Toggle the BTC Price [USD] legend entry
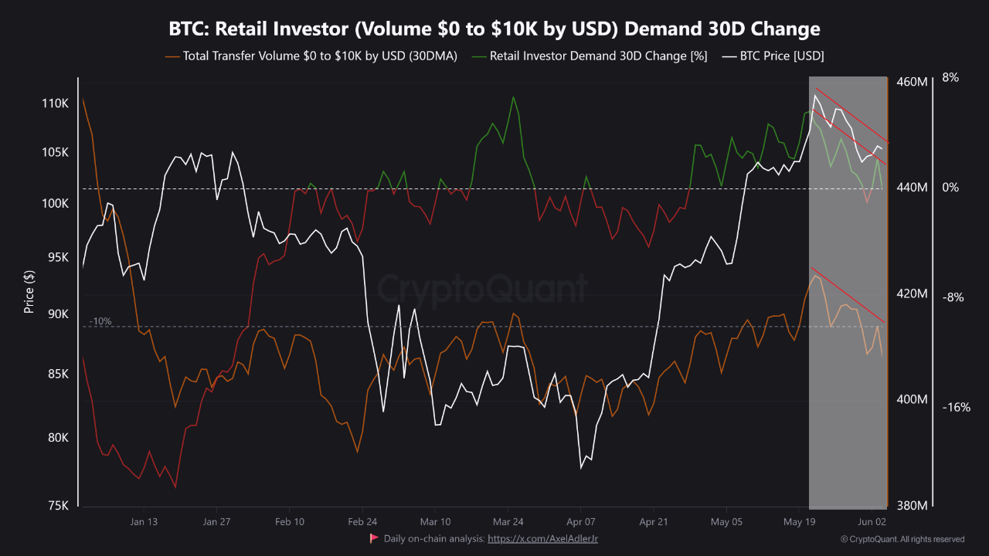 click(782, 56)
